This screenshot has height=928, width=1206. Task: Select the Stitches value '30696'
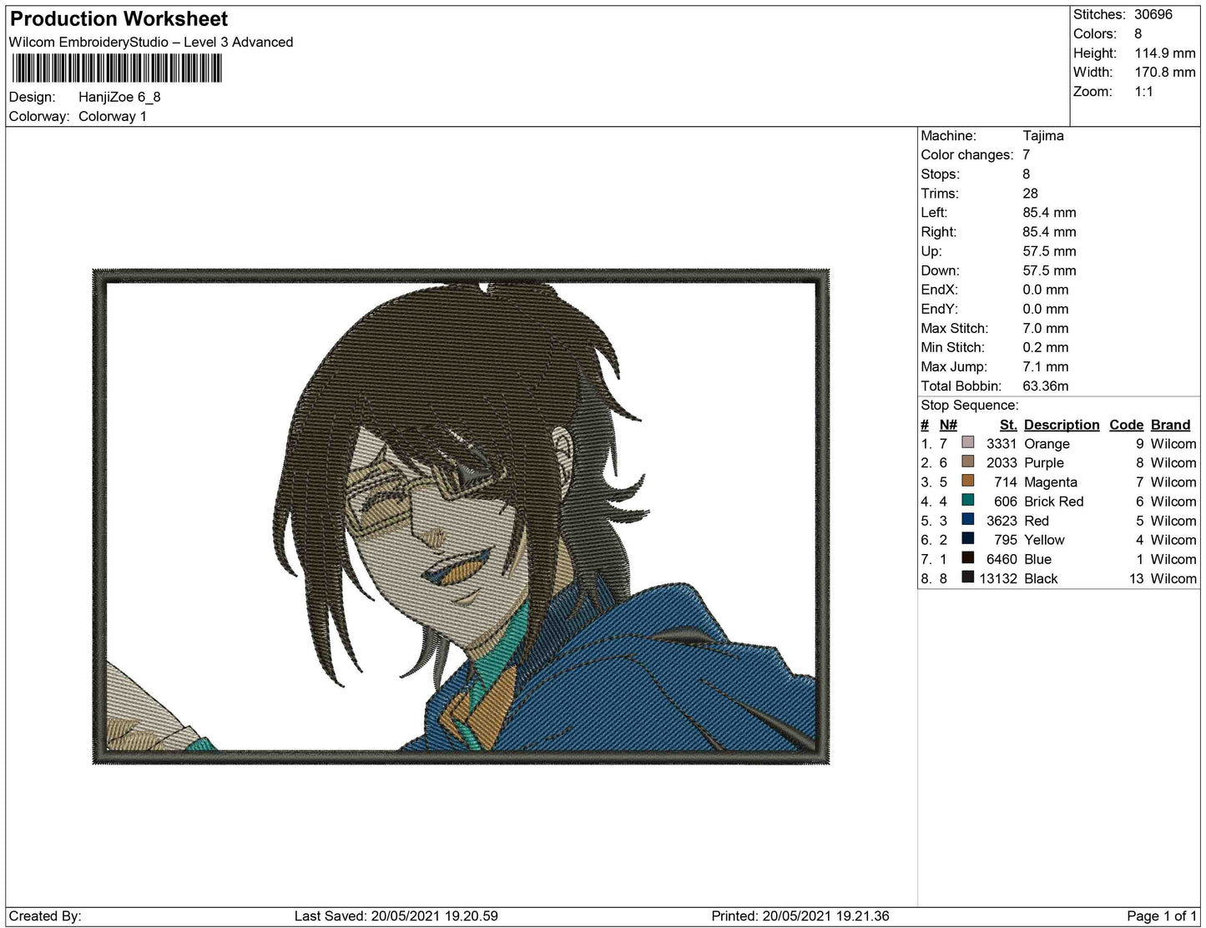tap(1153, 14)
